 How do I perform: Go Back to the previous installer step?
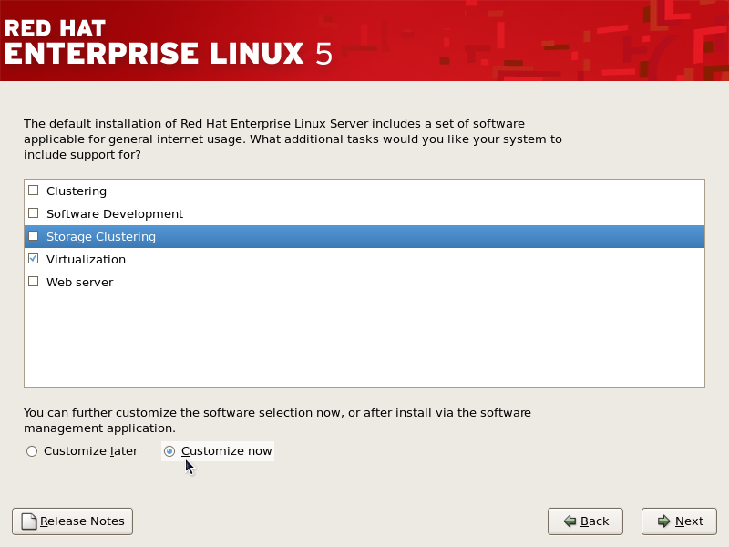585,521
